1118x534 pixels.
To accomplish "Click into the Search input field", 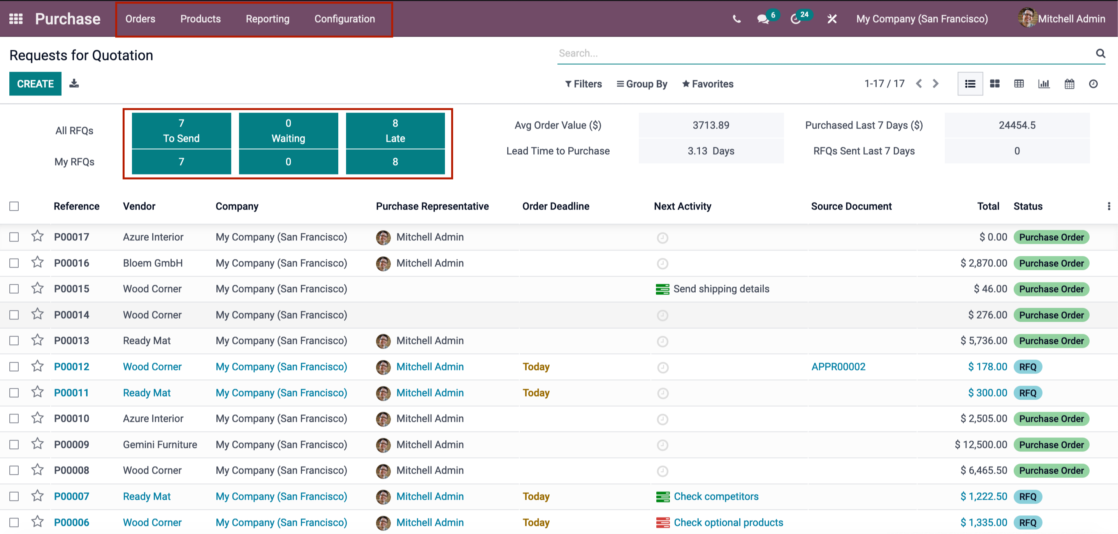I will tap(824, 53).
